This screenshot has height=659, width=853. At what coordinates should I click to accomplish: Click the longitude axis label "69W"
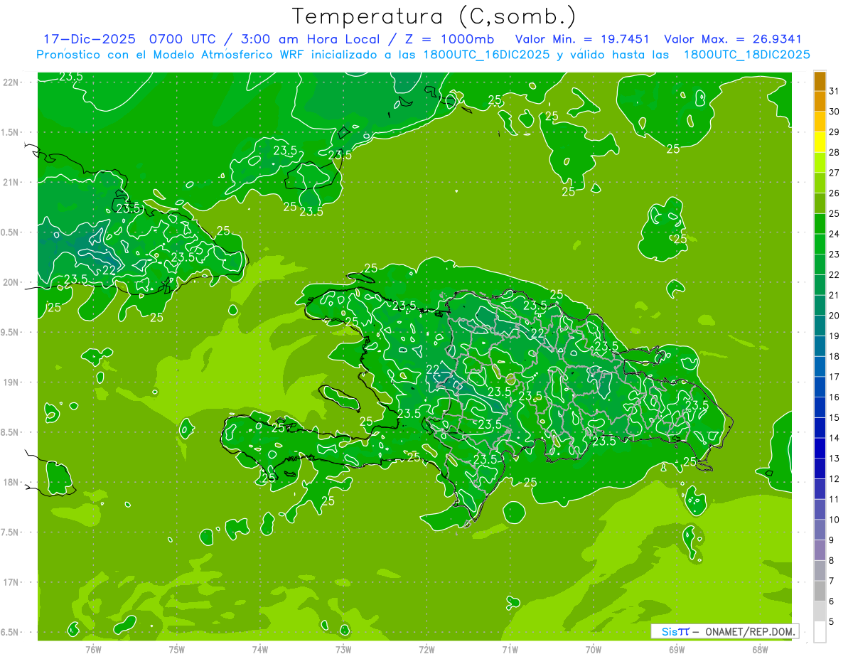click(676, 649)
